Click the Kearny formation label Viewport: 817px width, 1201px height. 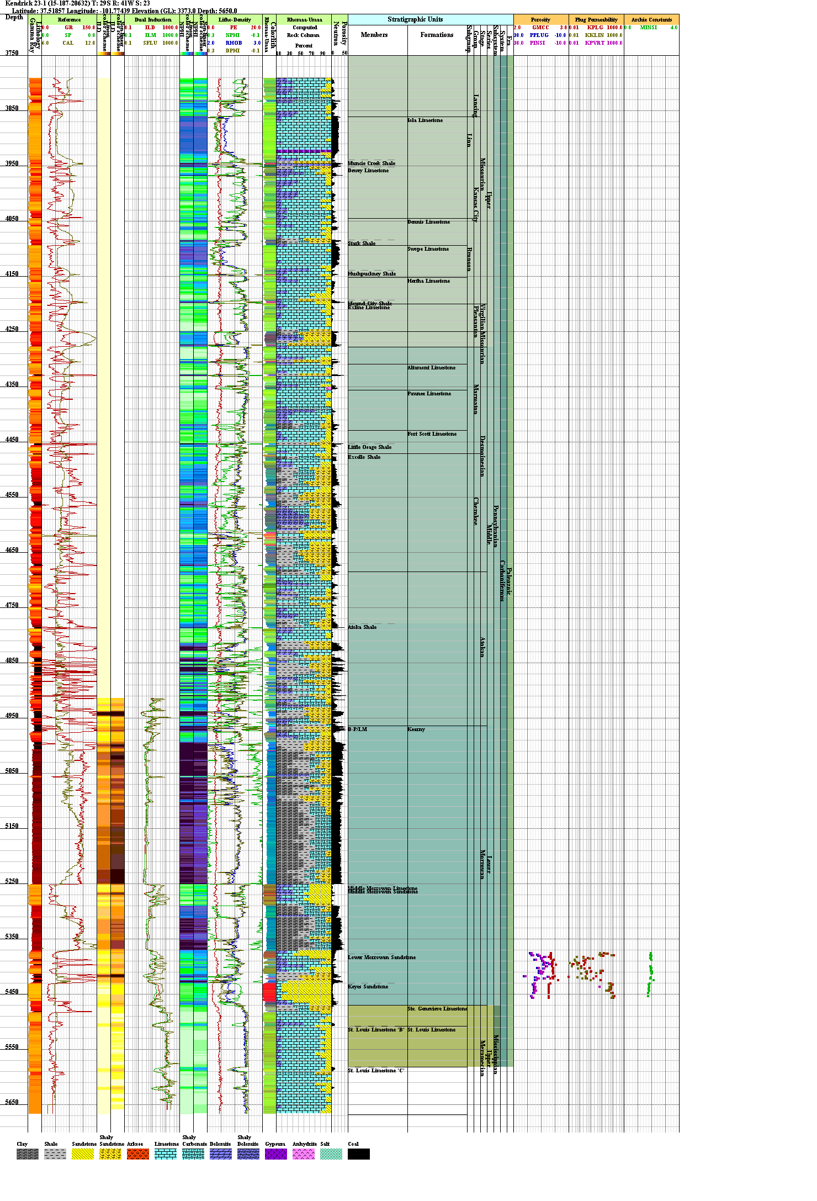pos(416,729)
